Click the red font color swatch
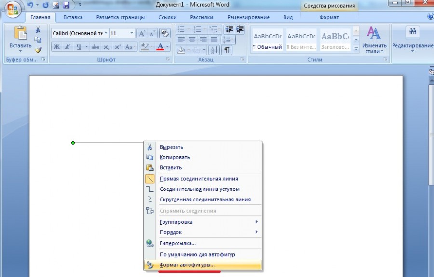This screenshot has width=434, height=277. 160,47
